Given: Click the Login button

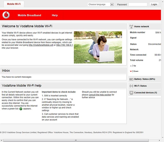Looking at the screenshot, I should click(x=154, y=4).
